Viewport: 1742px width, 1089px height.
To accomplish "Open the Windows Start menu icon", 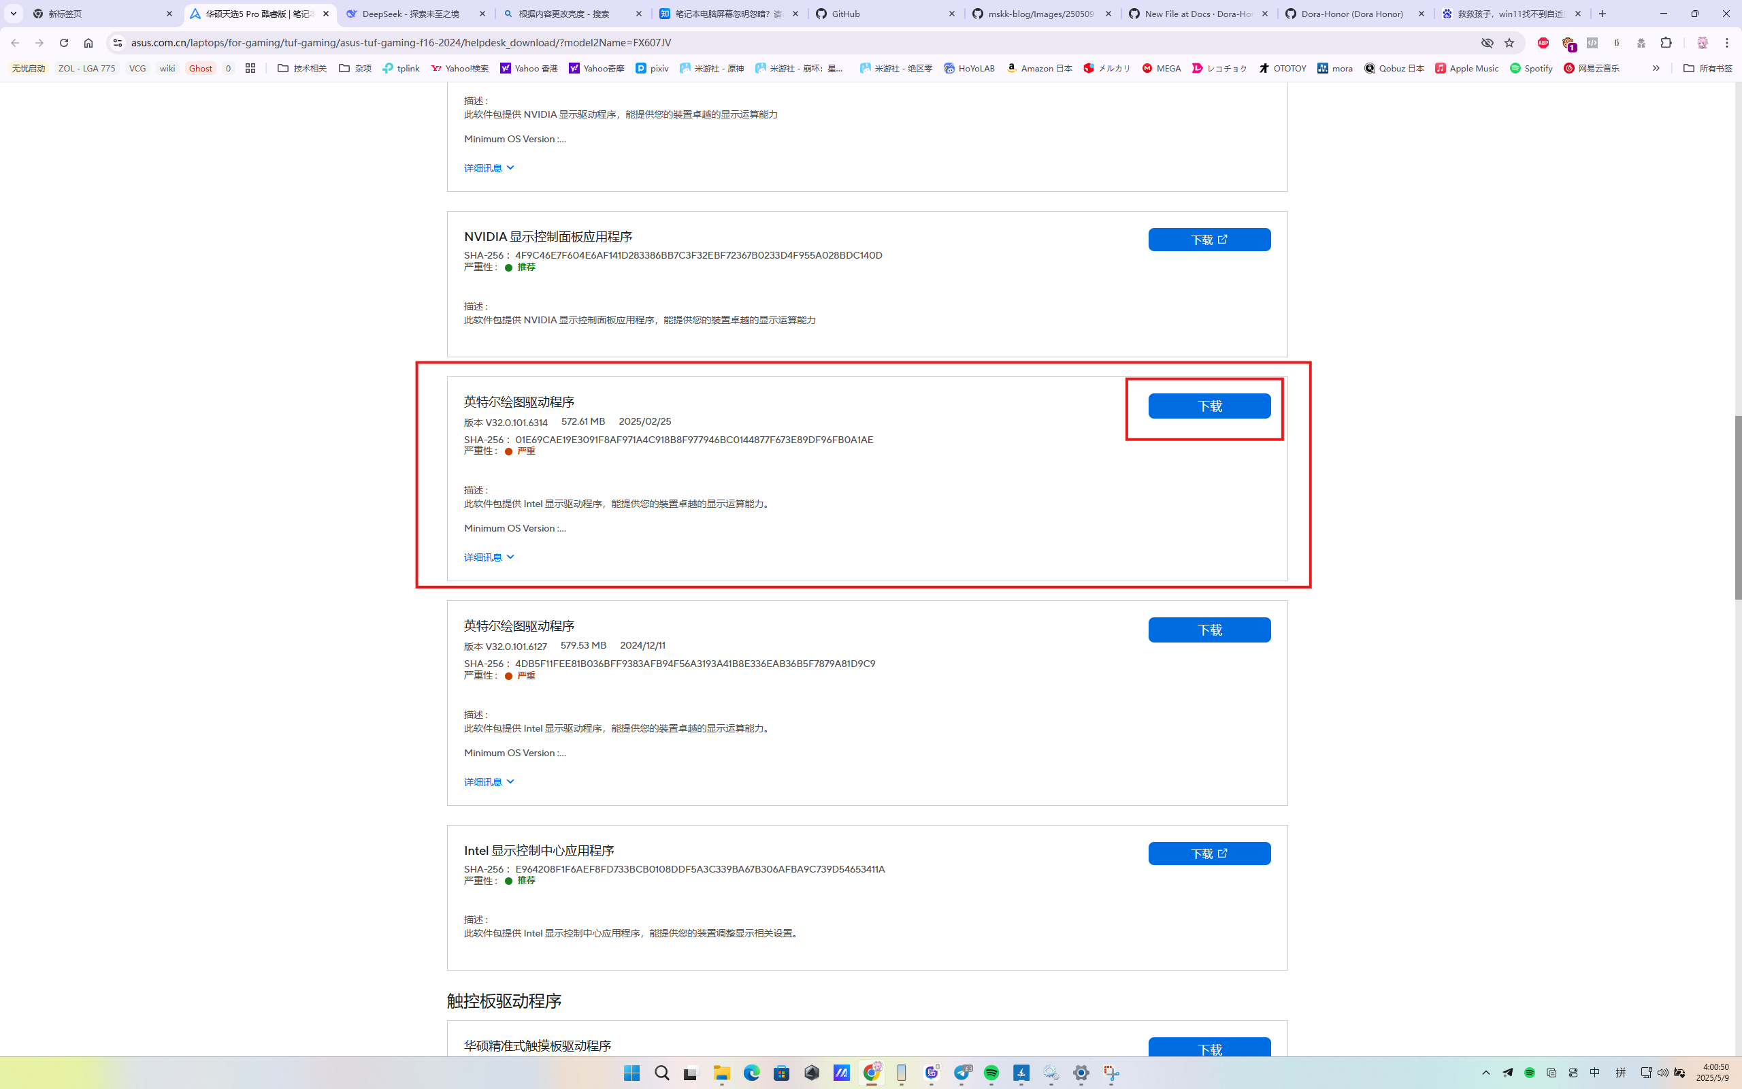I will coord(631,1073).
